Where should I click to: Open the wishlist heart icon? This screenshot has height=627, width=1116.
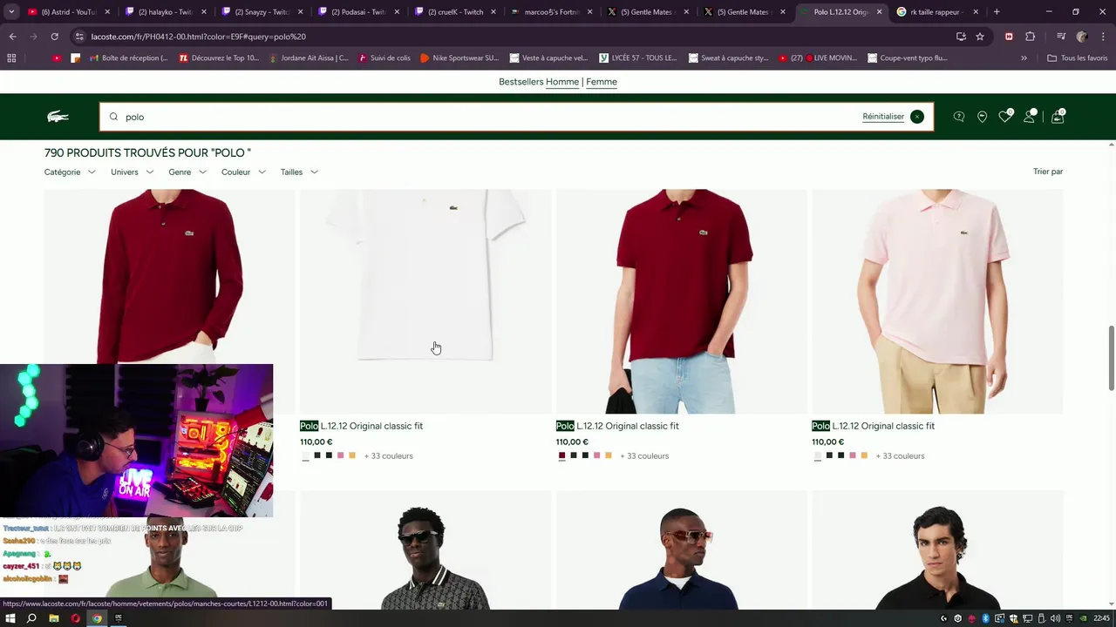point(1005,117)
